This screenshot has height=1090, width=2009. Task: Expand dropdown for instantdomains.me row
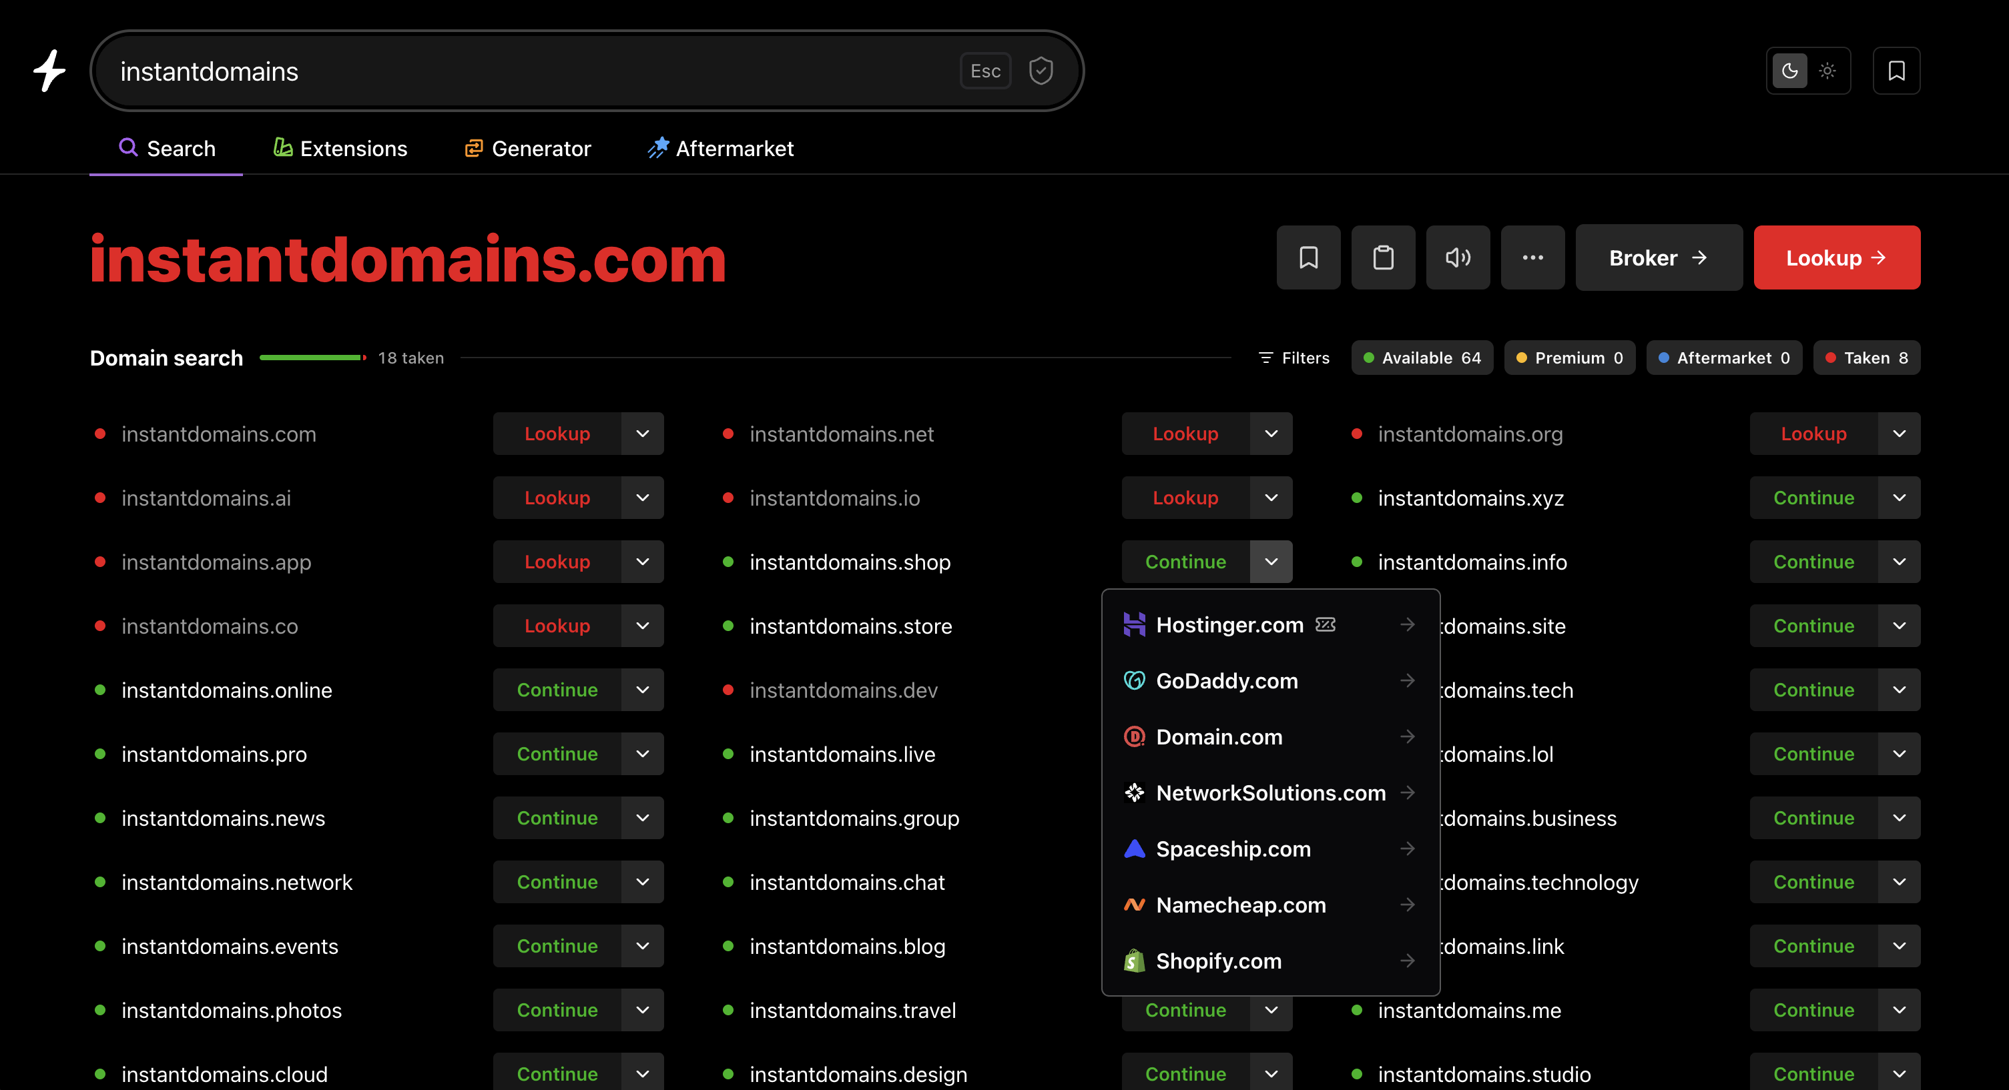click(x=1899, y=1010)
